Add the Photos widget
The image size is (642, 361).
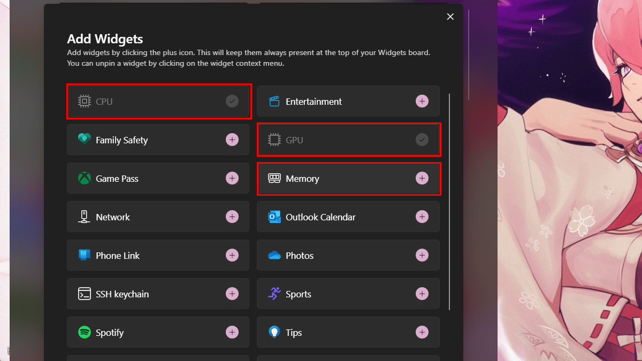(422, 255)
